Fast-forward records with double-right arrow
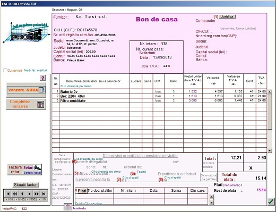The width and height of the screenshot is (276, 212). coord(37,194)
